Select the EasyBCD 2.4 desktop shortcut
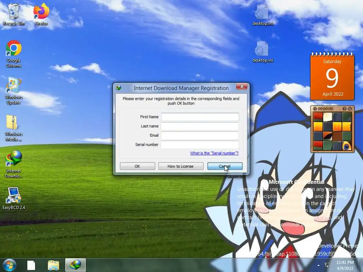 click(14, 198)
